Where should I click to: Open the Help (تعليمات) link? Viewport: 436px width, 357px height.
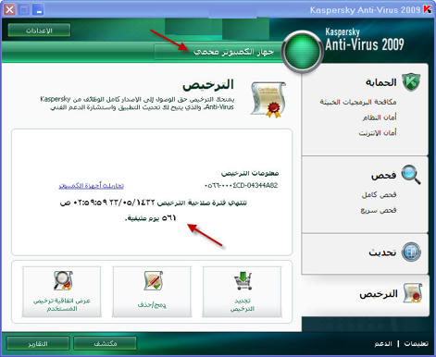coord(416,343)
